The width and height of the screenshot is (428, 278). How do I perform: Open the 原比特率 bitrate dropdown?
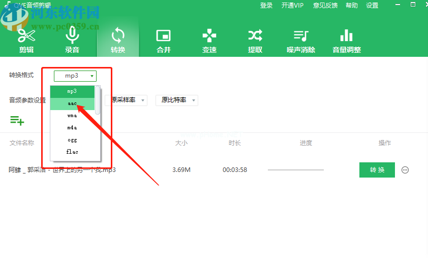(x=176, y=100)
